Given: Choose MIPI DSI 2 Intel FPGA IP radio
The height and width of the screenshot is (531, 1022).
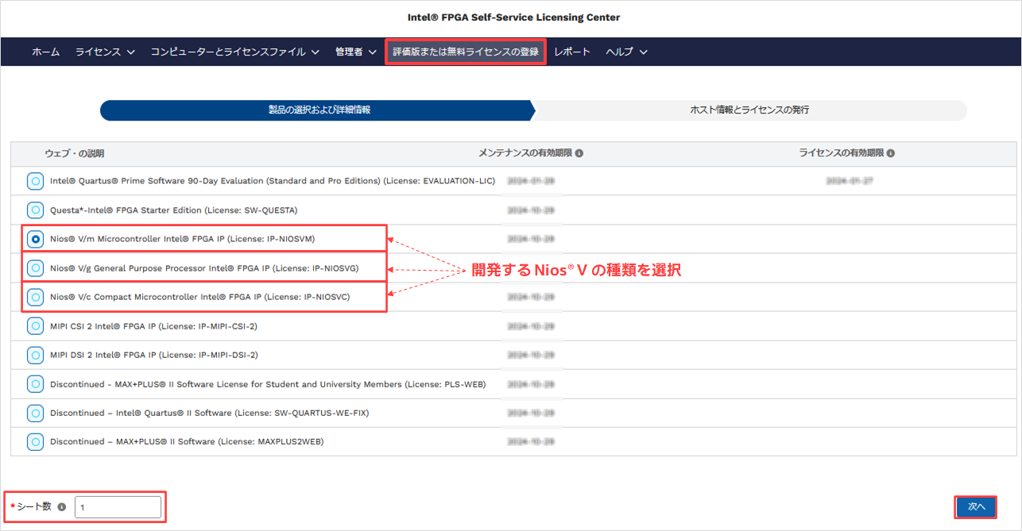Looking at the screenshot, I should pos(35,355).
